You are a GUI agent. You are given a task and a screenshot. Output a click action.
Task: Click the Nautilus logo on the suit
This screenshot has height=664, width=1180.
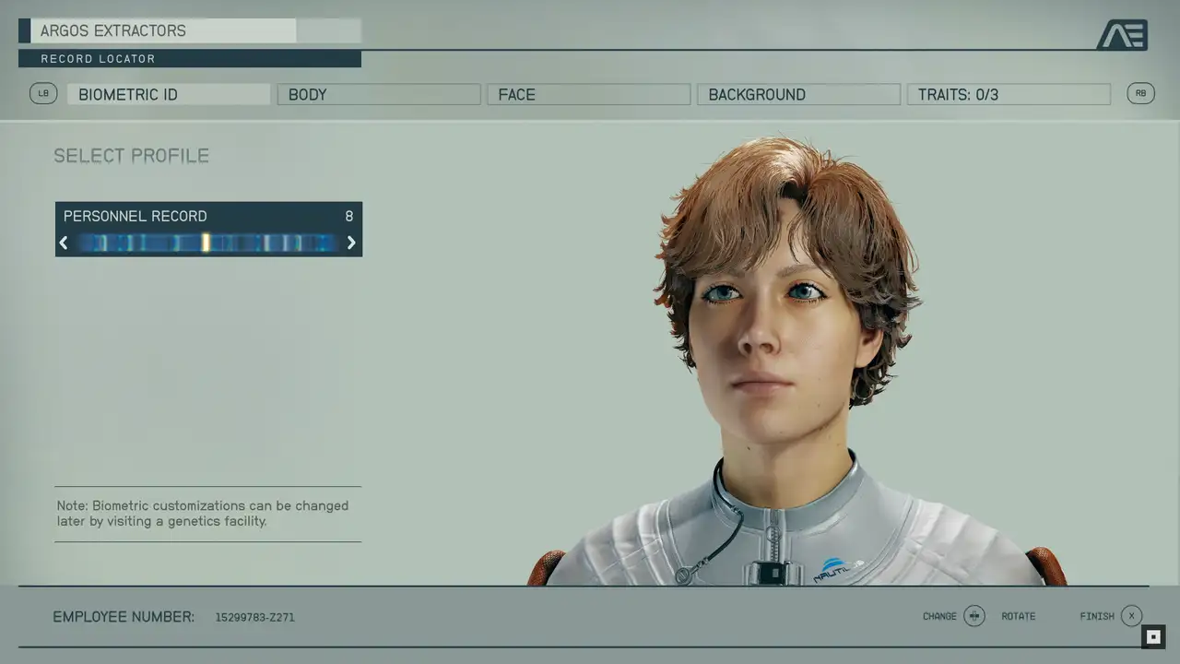click(x=838, y=569)
